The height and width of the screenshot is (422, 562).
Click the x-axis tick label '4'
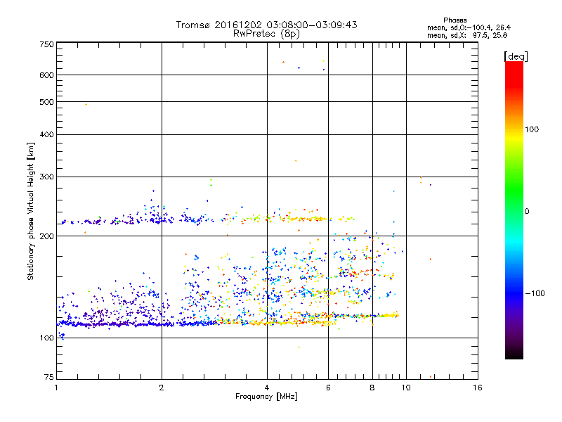tap(267, 388)
